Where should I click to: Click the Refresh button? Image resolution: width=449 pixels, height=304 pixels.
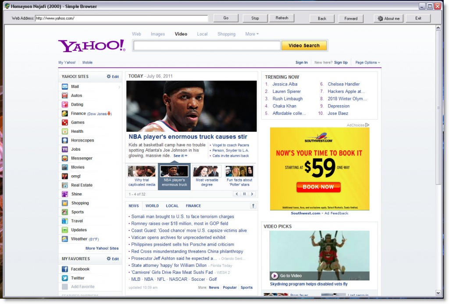pyautogui.click(x=282, y=18)
